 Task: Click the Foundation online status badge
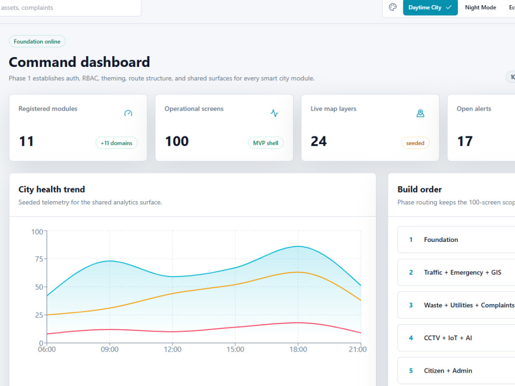click(x=37, y=41)
